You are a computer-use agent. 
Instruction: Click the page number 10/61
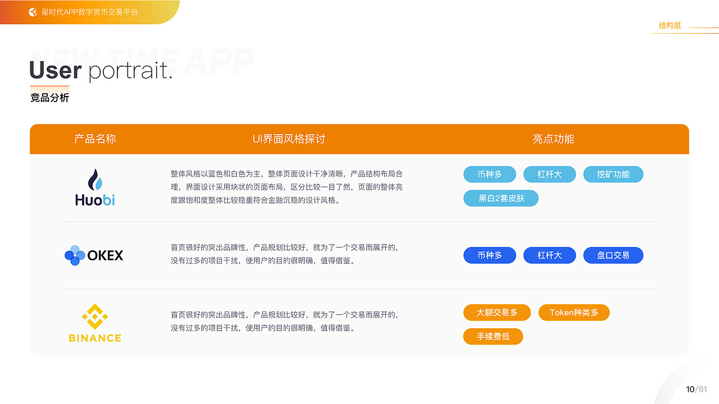click(697, 389)
